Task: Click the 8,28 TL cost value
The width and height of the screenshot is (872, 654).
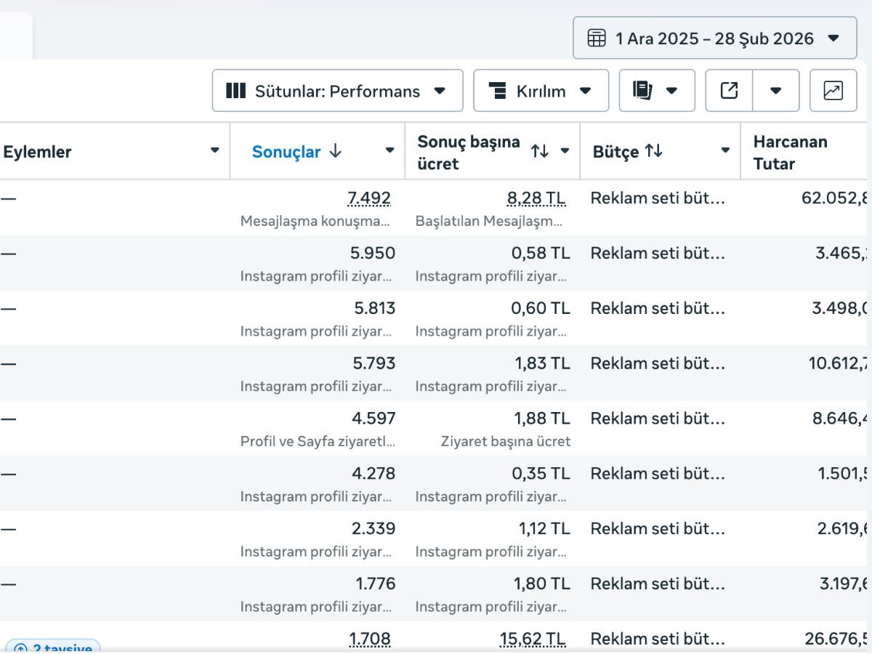Action: coord(536,198)
